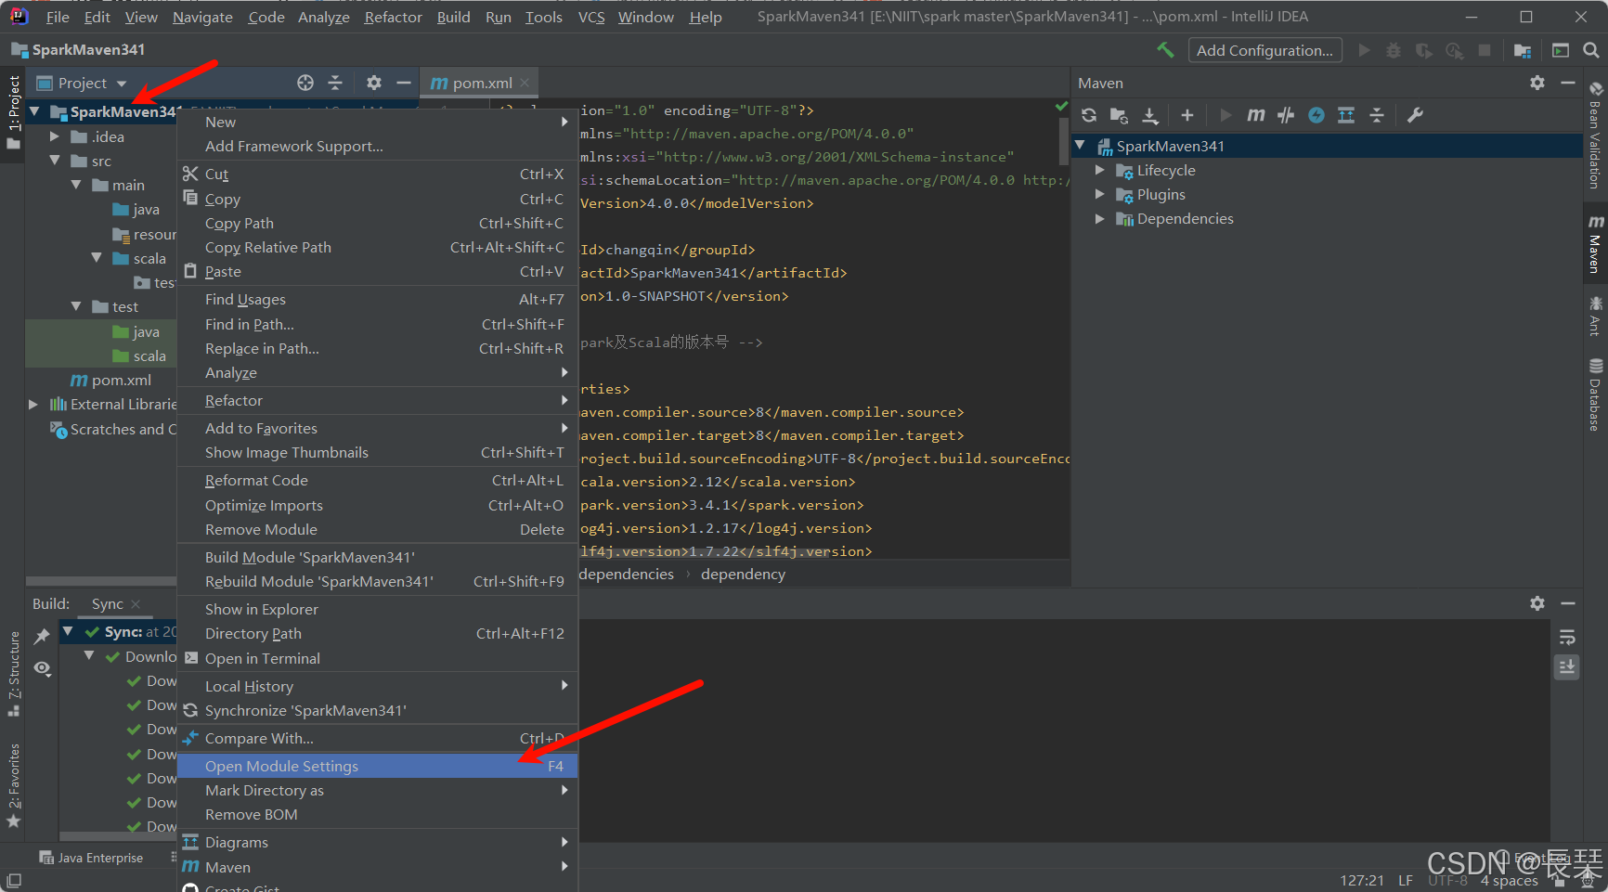Screen dimensions: 1608x892
Task: Collapse the SparkMaven341 project root node
Action: pos(34,111)
